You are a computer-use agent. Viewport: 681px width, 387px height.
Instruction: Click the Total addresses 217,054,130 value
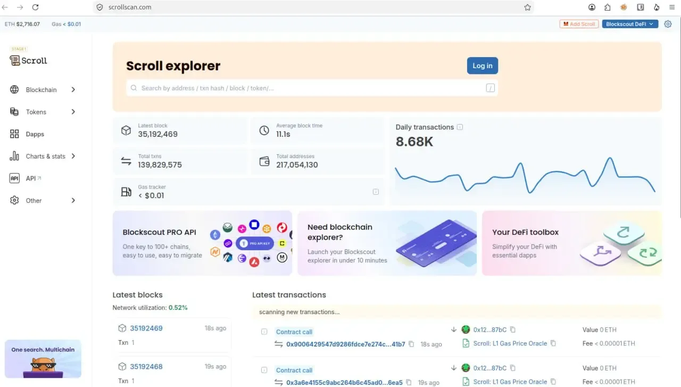297,165
